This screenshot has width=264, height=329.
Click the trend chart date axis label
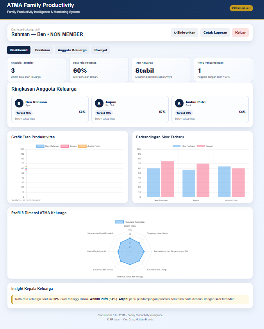(x=26, y=200)
